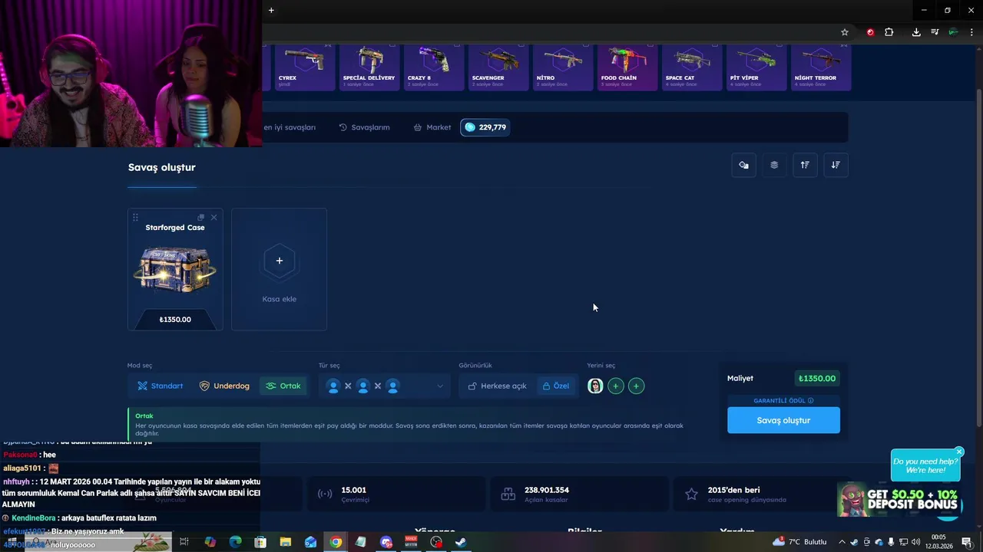Open File Explorer from the taskbar
Screen dimensions: 983x552
click(x=285, y=542)
